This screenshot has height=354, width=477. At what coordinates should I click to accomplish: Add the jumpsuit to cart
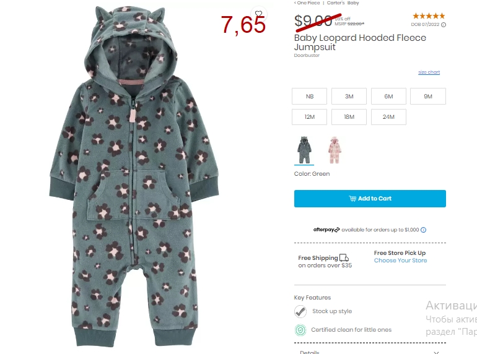click(370, 199)
